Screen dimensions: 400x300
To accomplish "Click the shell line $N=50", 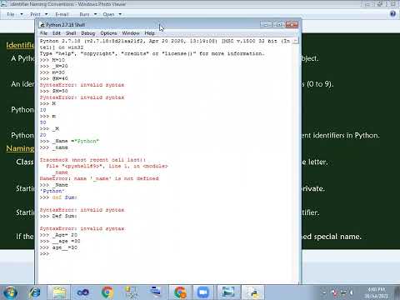I will (54, 91).
